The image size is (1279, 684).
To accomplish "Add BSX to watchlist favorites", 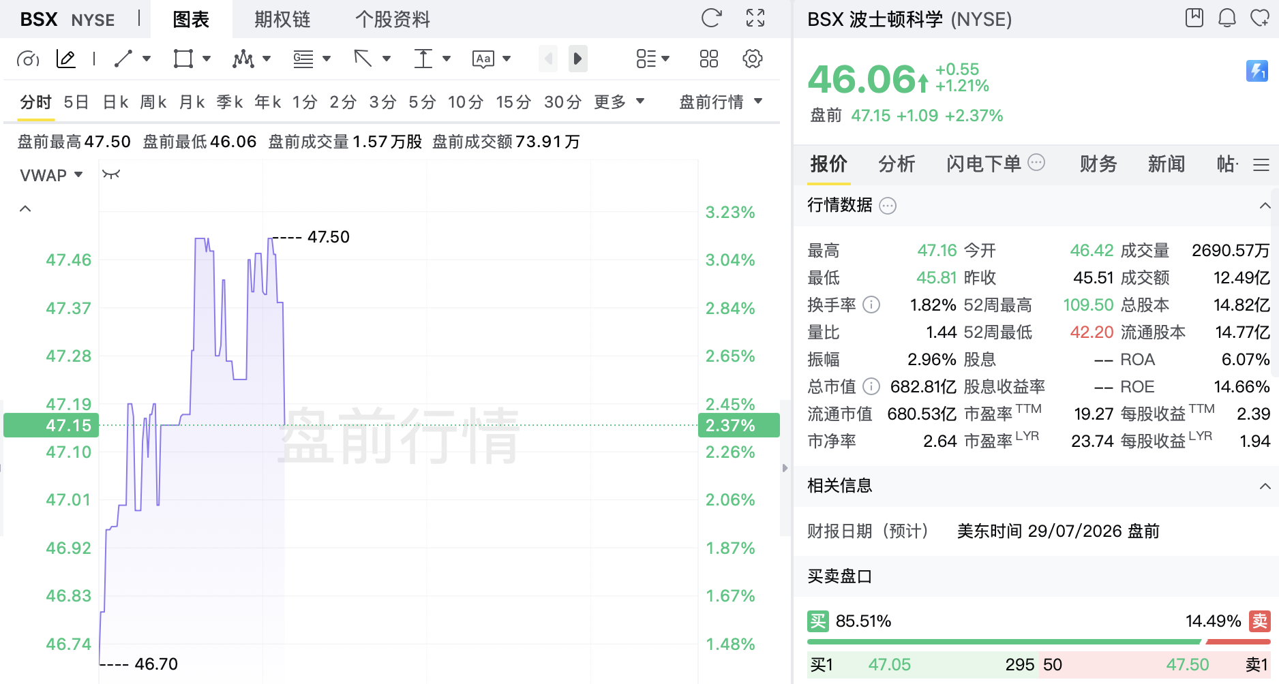I will point(1259,18).
